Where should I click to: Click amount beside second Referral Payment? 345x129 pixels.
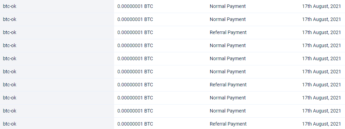[135, 85]
